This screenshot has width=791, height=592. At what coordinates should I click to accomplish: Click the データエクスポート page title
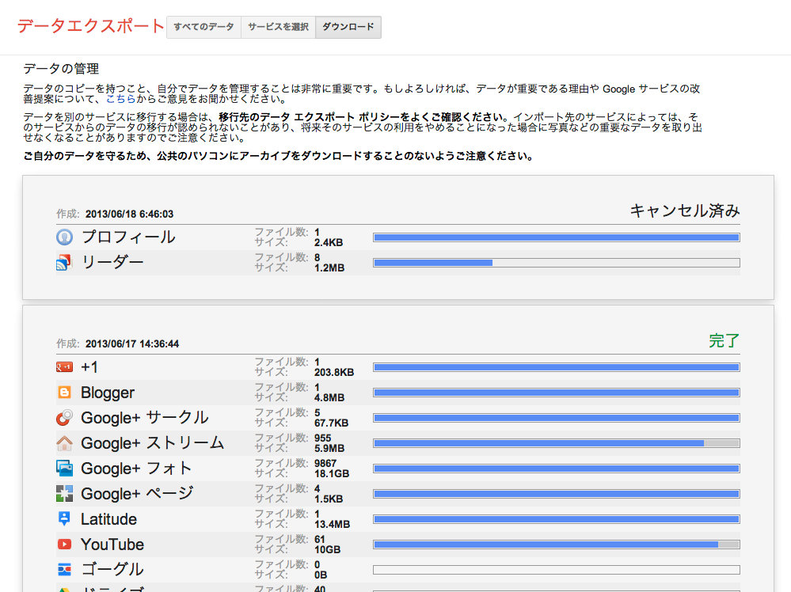[x=91, y=26]
